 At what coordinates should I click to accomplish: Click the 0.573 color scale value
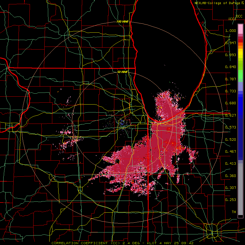click(231, 127)
